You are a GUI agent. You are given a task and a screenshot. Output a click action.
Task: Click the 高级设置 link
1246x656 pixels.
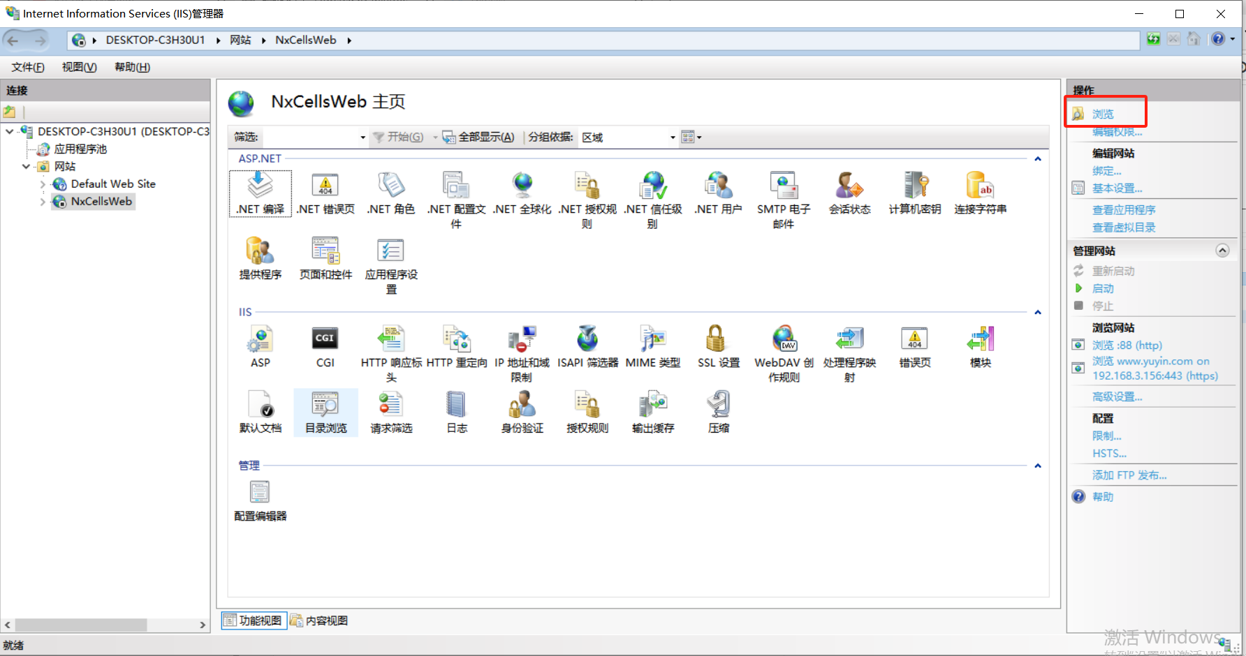click(x=1117, y=396)
